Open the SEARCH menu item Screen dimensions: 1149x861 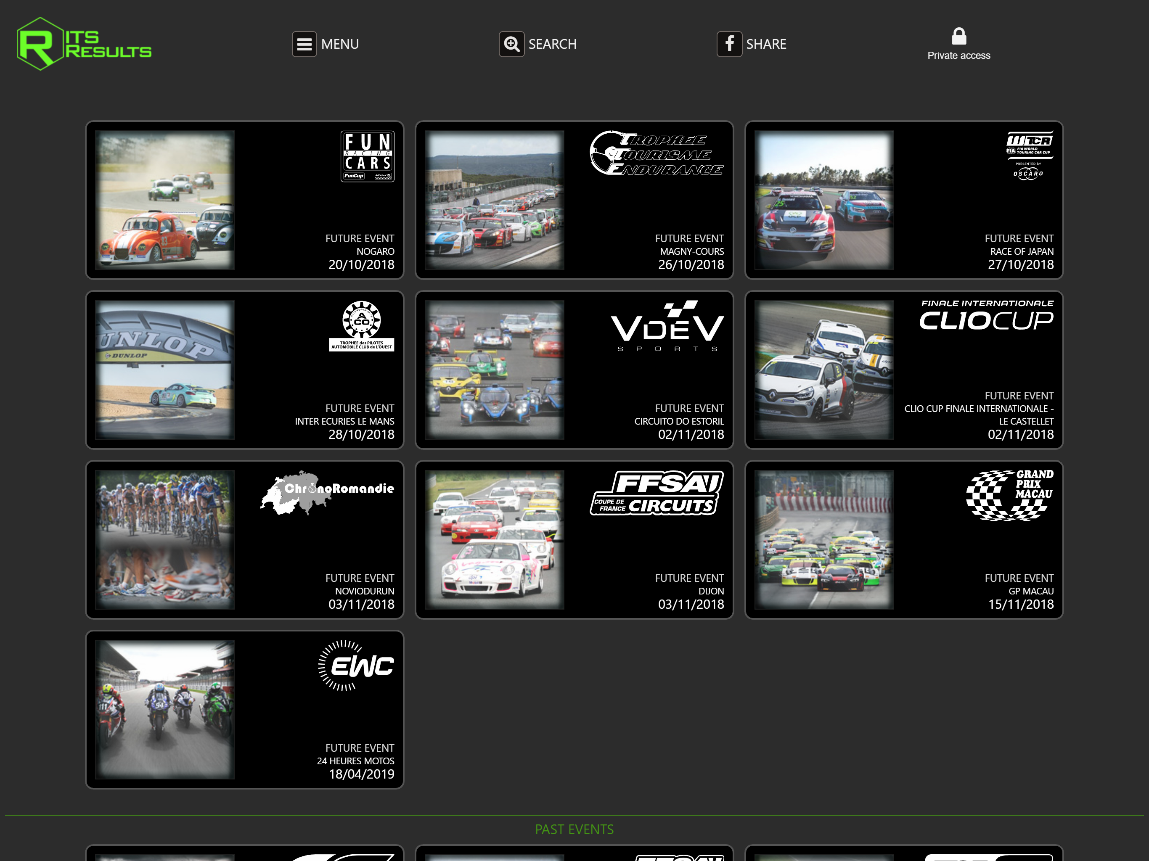(552, 44)
